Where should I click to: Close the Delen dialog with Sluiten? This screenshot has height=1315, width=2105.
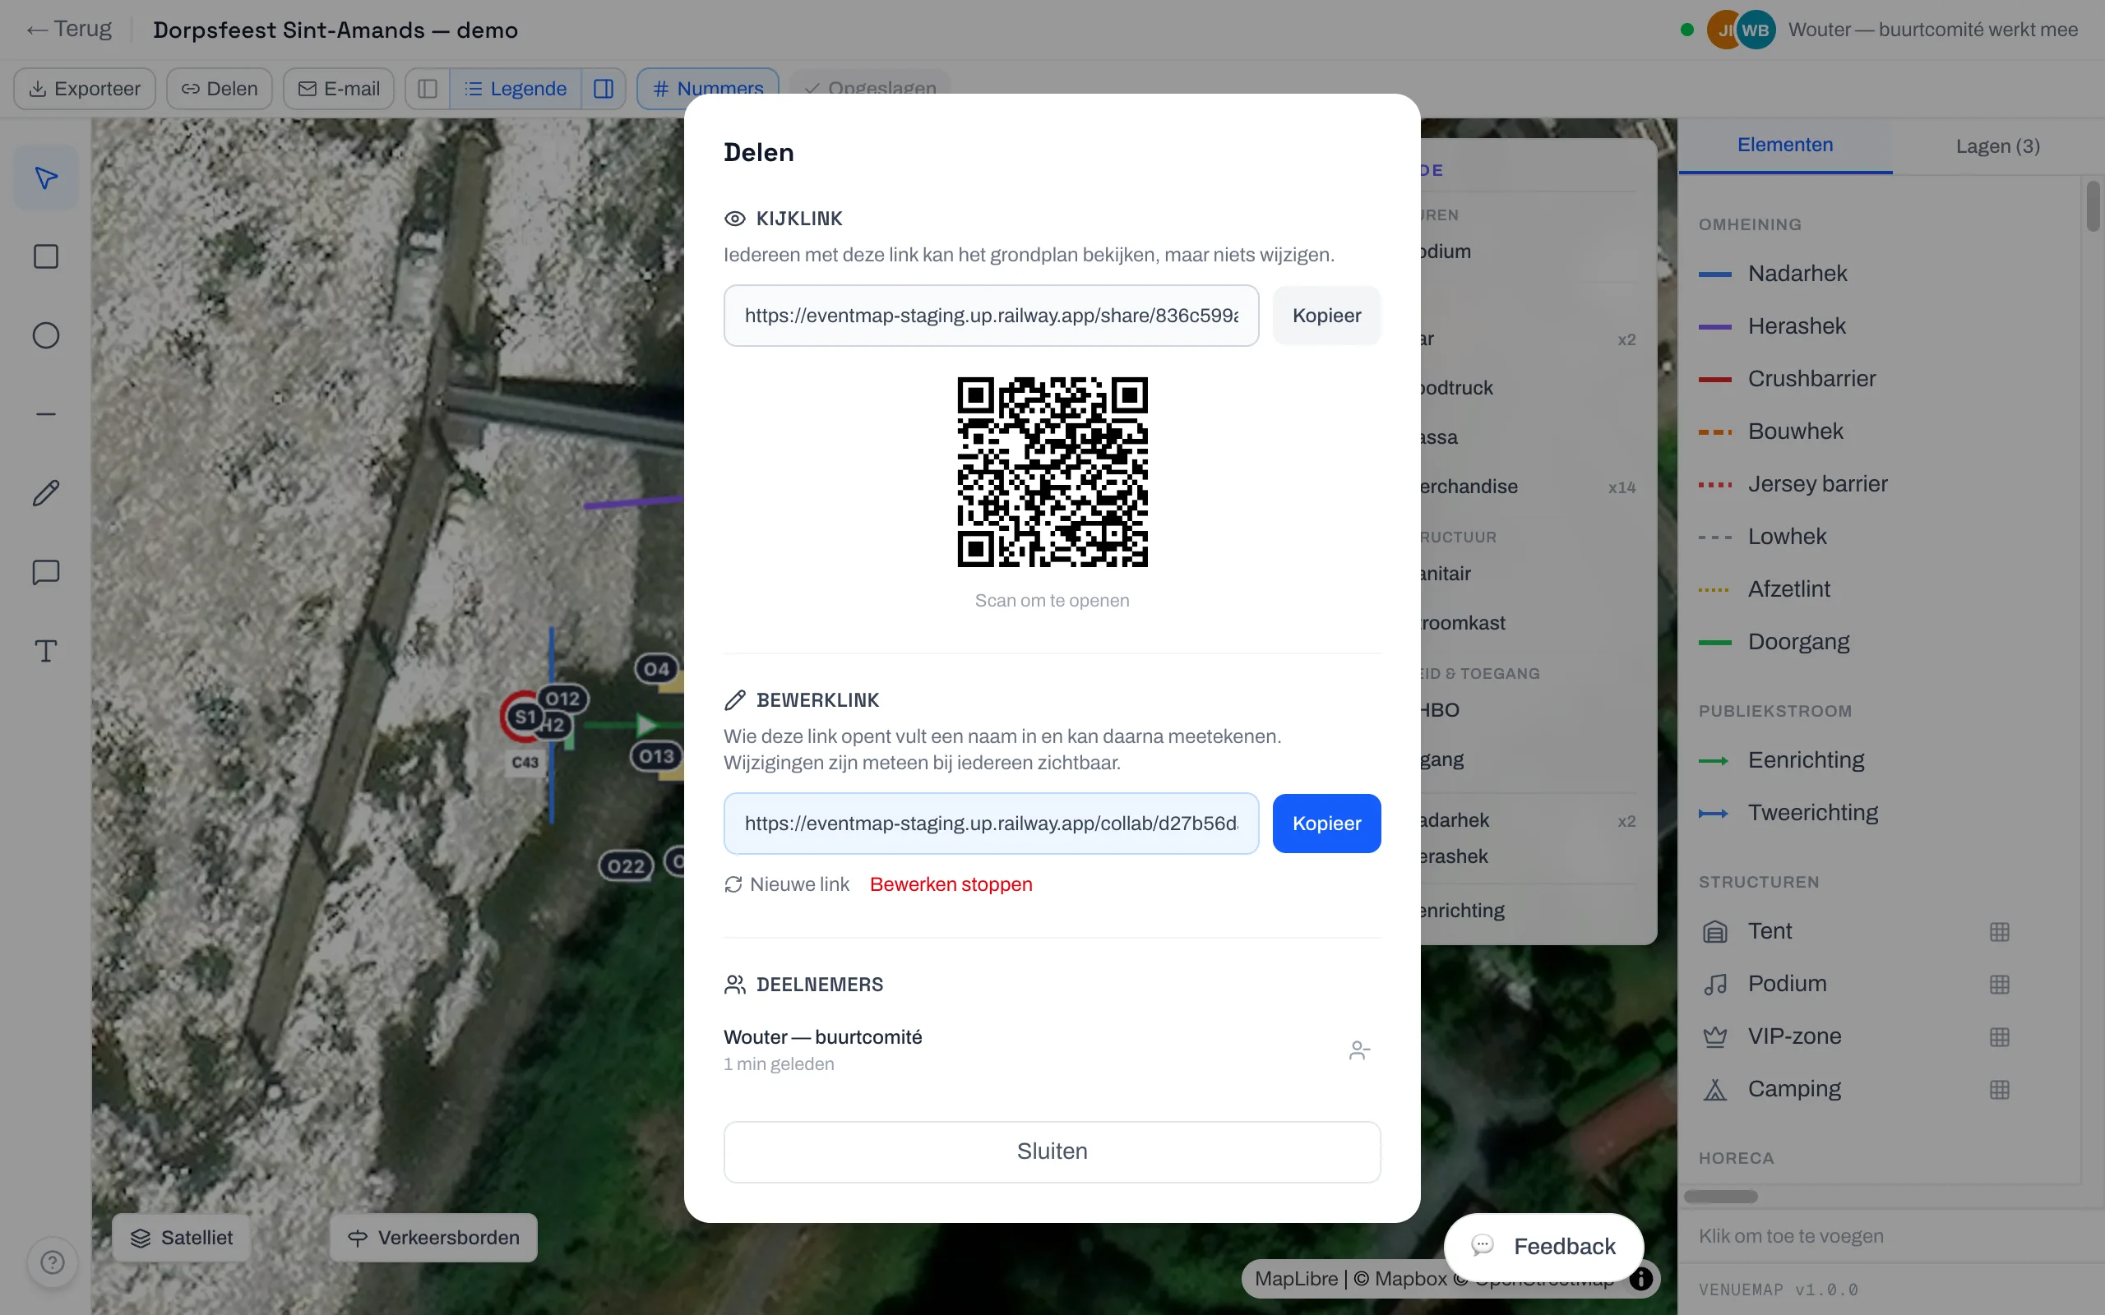[1052, 1151]
